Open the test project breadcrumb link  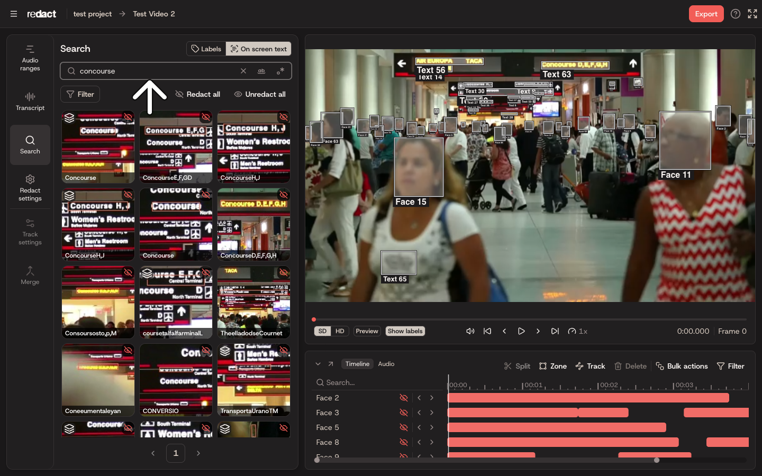[x=93, y=14]
